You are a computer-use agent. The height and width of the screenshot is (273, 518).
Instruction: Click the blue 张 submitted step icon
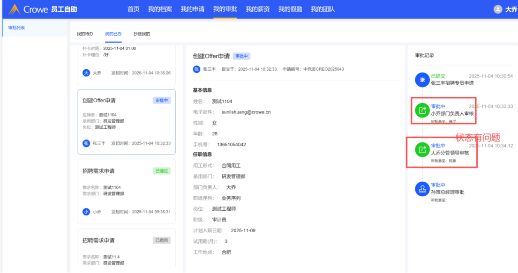click(422, 80)
